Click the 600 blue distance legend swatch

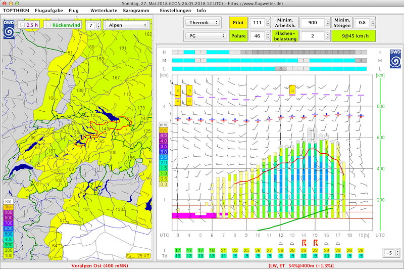pyautogui.click(x=8, y=229)
